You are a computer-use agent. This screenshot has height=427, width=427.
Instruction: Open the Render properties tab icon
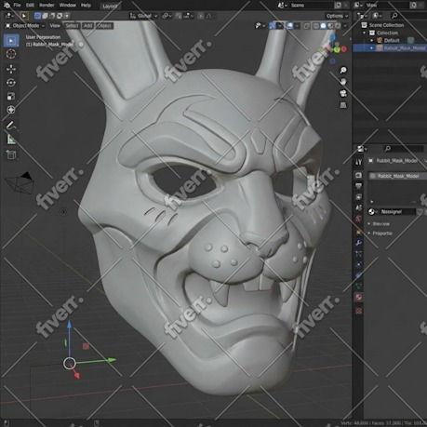tap(359, 175)
